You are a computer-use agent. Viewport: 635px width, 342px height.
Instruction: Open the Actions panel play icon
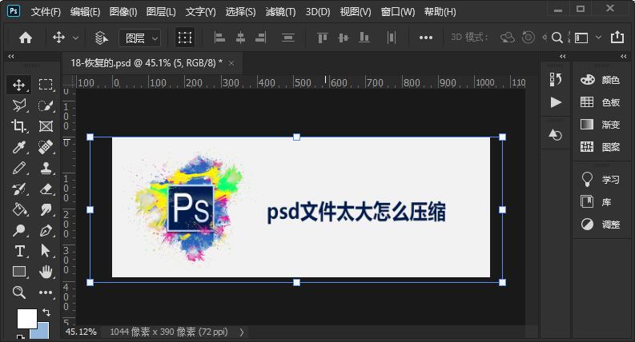point(556,102)
